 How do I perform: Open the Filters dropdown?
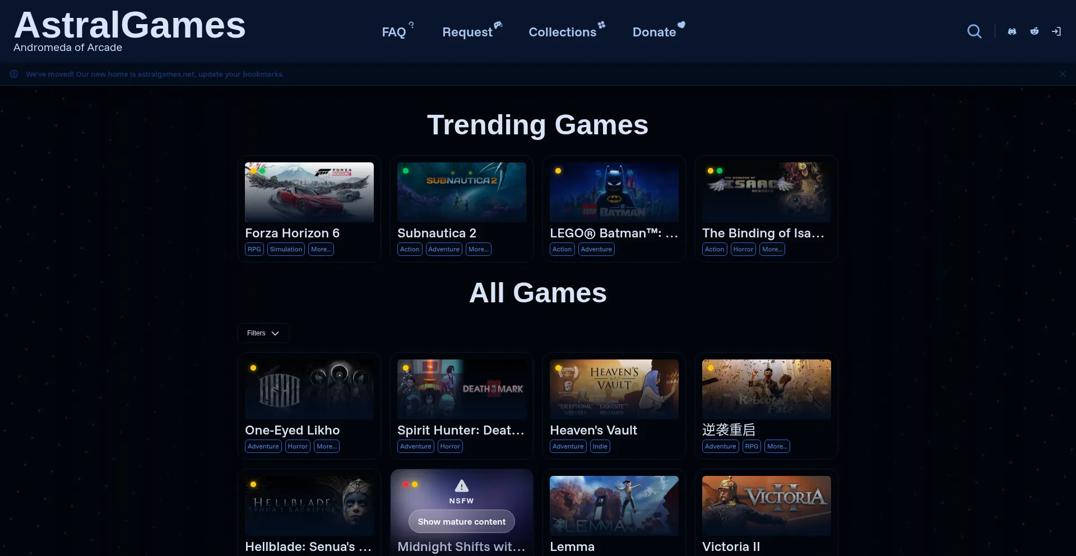click(x=263, y=333)
